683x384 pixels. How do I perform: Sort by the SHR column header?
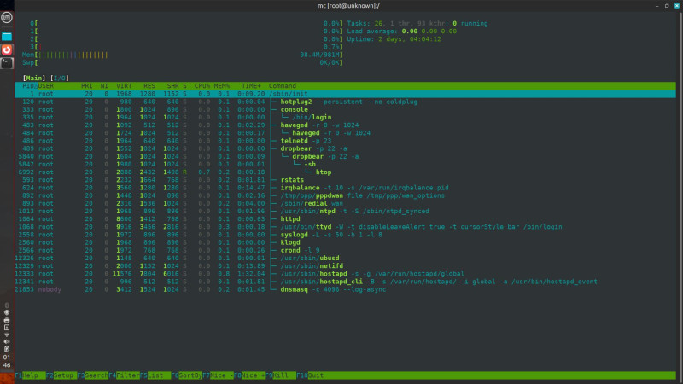pyautogui.click(x=172, y=86)
